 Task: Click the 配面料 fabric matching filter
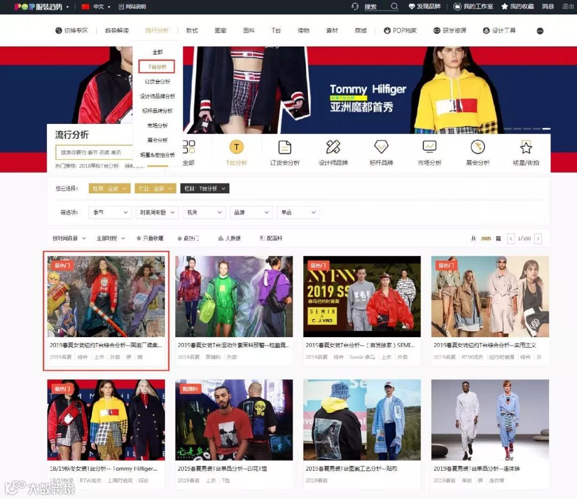[271, 238]
